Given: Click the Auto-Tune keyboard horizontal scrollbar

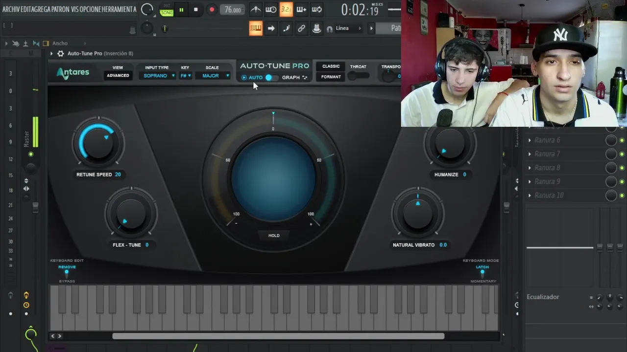Looking at the screenshot, I should coord(278,336).
